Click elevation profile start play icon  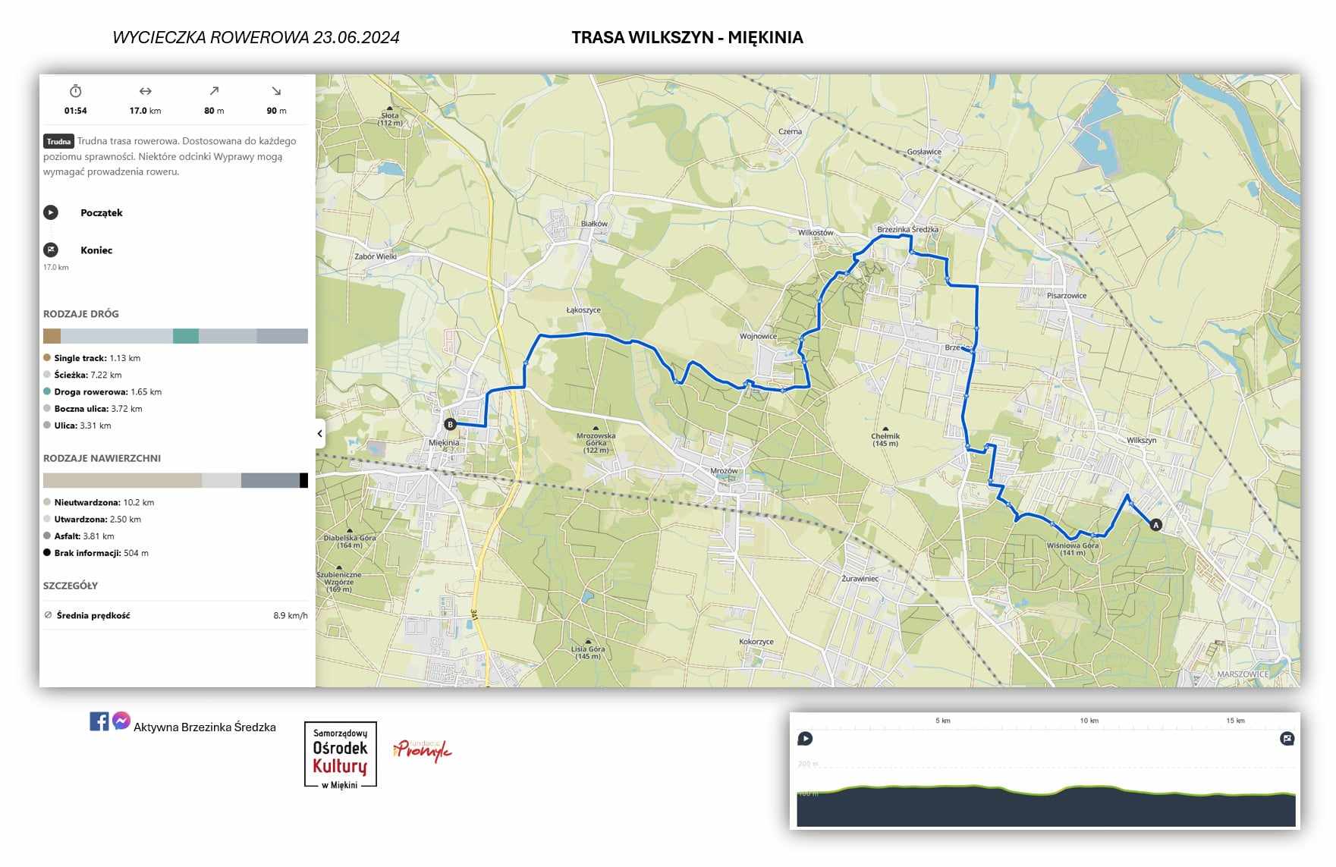[805, 739]
